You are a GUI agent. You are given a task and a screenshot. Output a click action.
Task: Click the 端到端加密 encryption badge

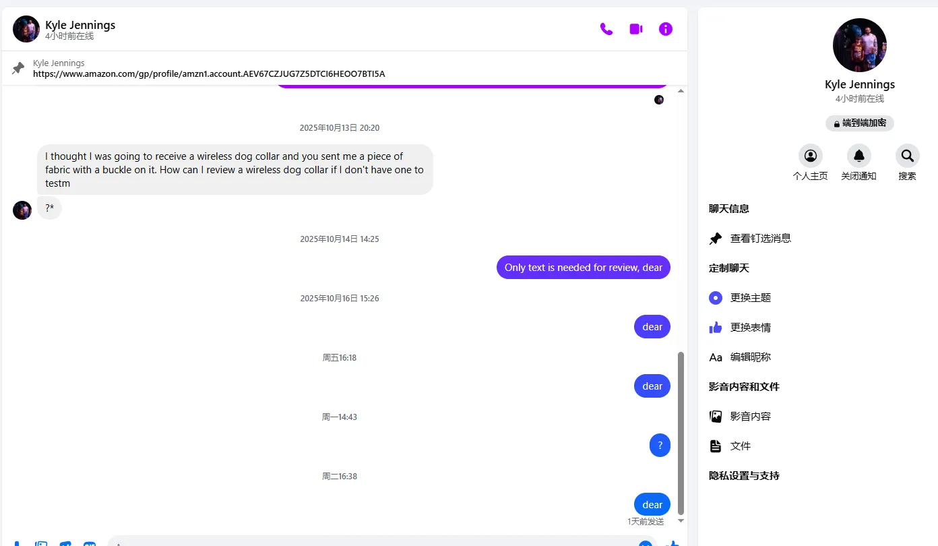coord(860,123)
